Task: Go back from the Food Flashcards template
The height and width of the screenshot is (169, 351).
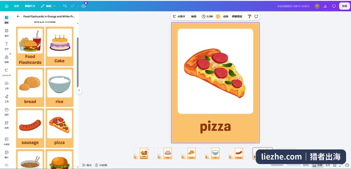Action: pos(18,16)
